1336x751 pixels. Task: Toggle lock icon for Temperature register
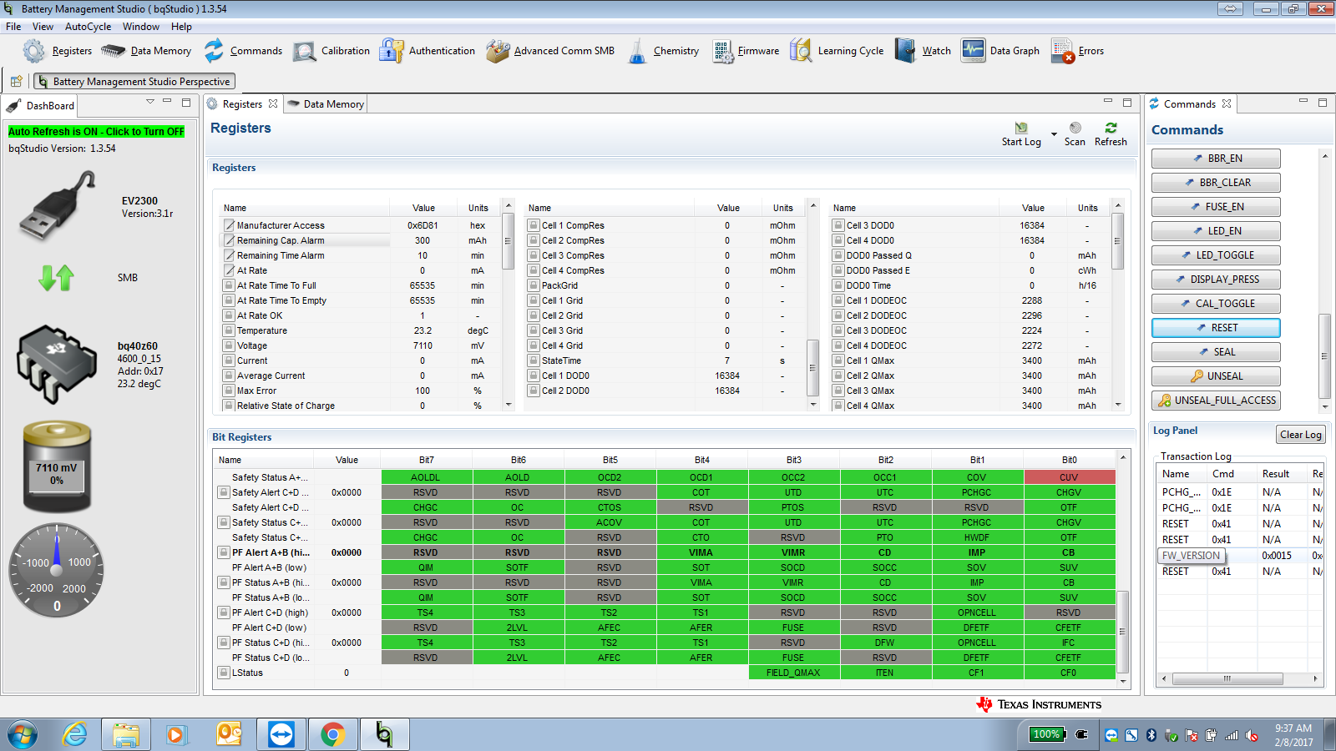point(229,330)
